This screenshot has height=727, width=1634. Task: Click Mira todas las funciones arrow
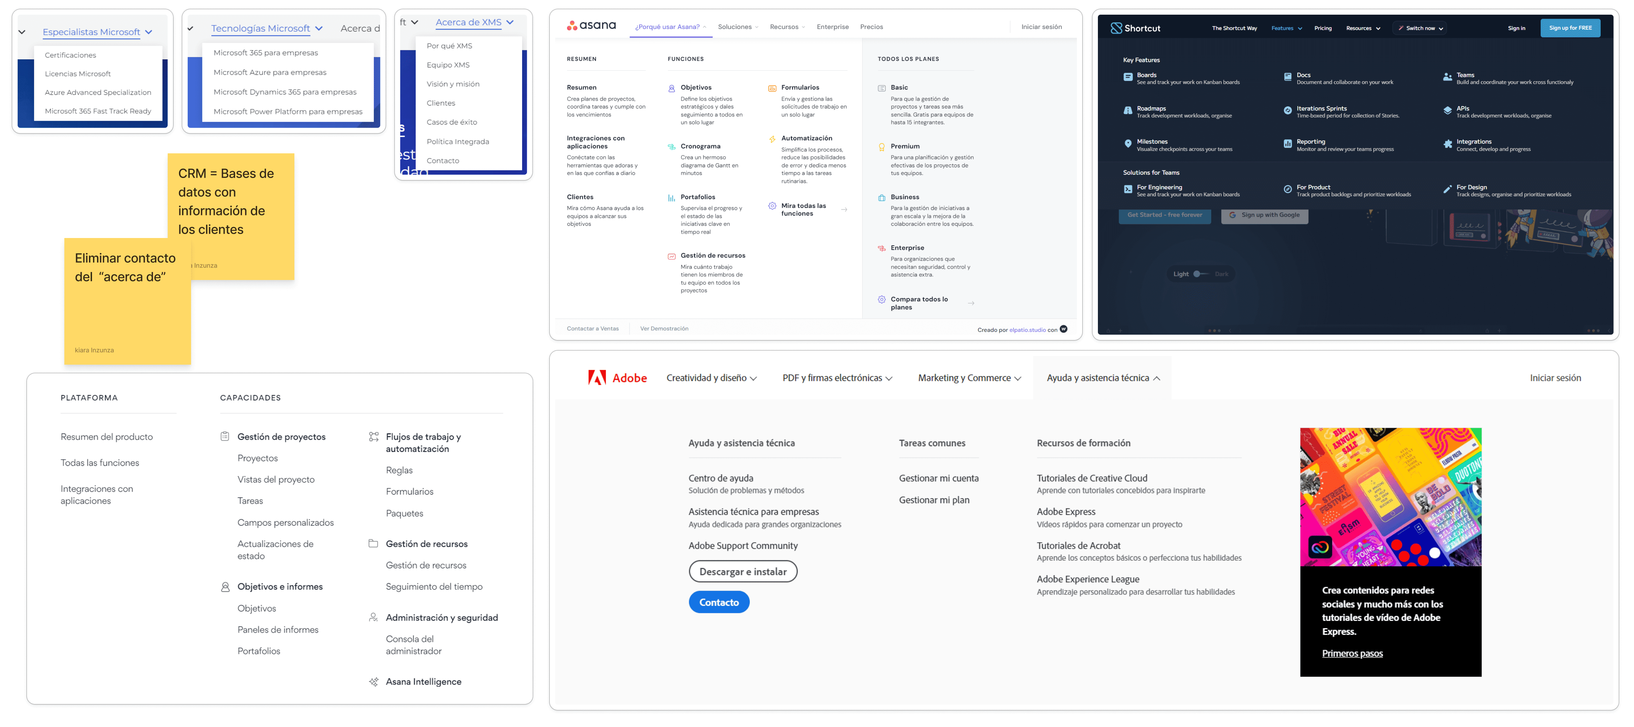coord(844,209)
